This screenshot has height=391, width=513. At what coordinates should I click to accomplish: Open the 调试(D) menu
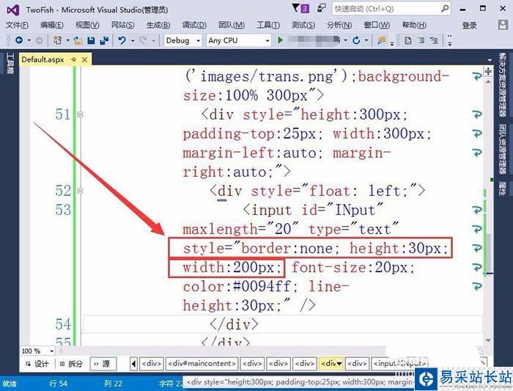[x=194, y=25]
